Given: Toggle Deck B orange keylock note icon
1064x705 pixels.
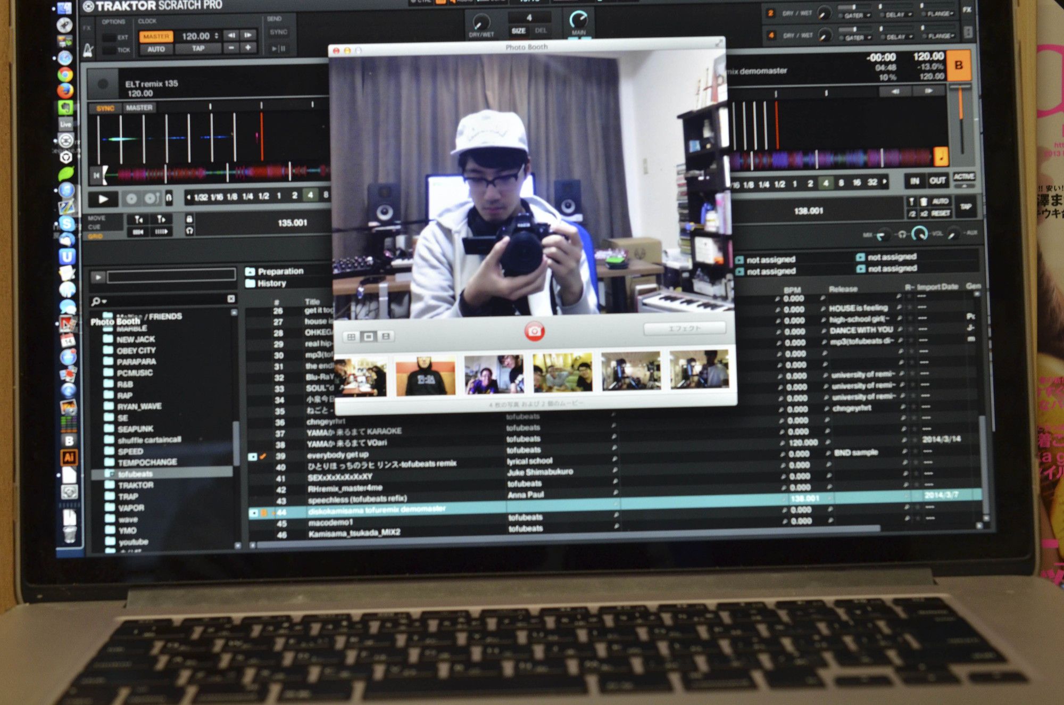Looking at the screenshot, I should pyautogui.click(x=941, y=156).
